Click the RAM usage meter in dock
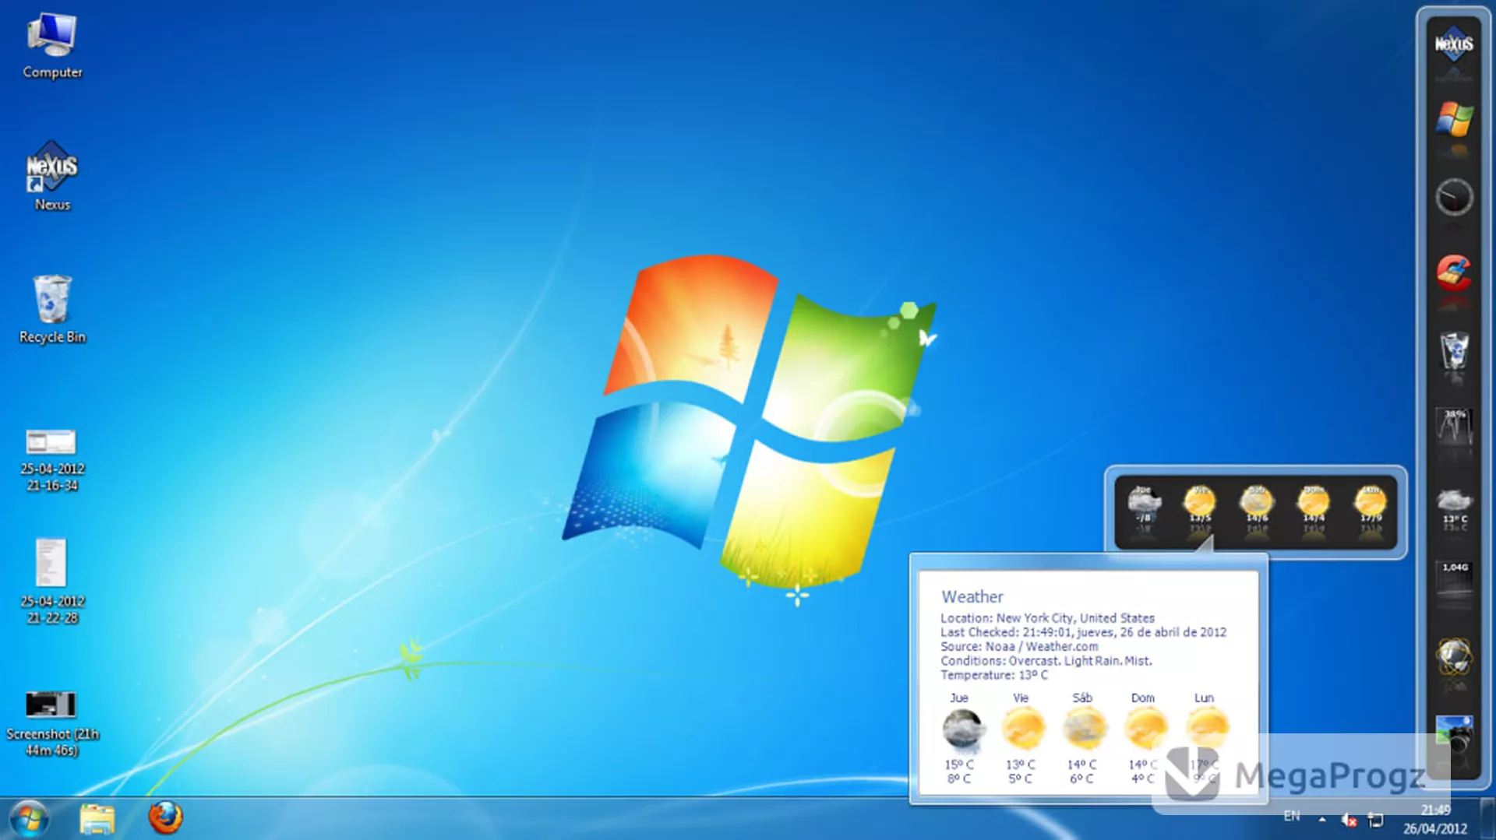The height and width of the screenshot is (840, 1496). click(x=1454, y=579)
